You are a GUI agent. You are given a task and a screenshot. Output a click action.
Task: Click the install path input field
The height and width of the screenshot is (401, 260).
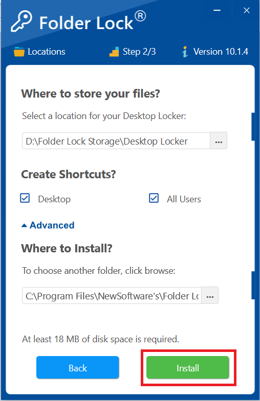pos(112,295)
